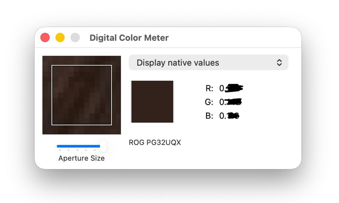
Task: Click the magnified pixel preview area
Action: [81, 95]
